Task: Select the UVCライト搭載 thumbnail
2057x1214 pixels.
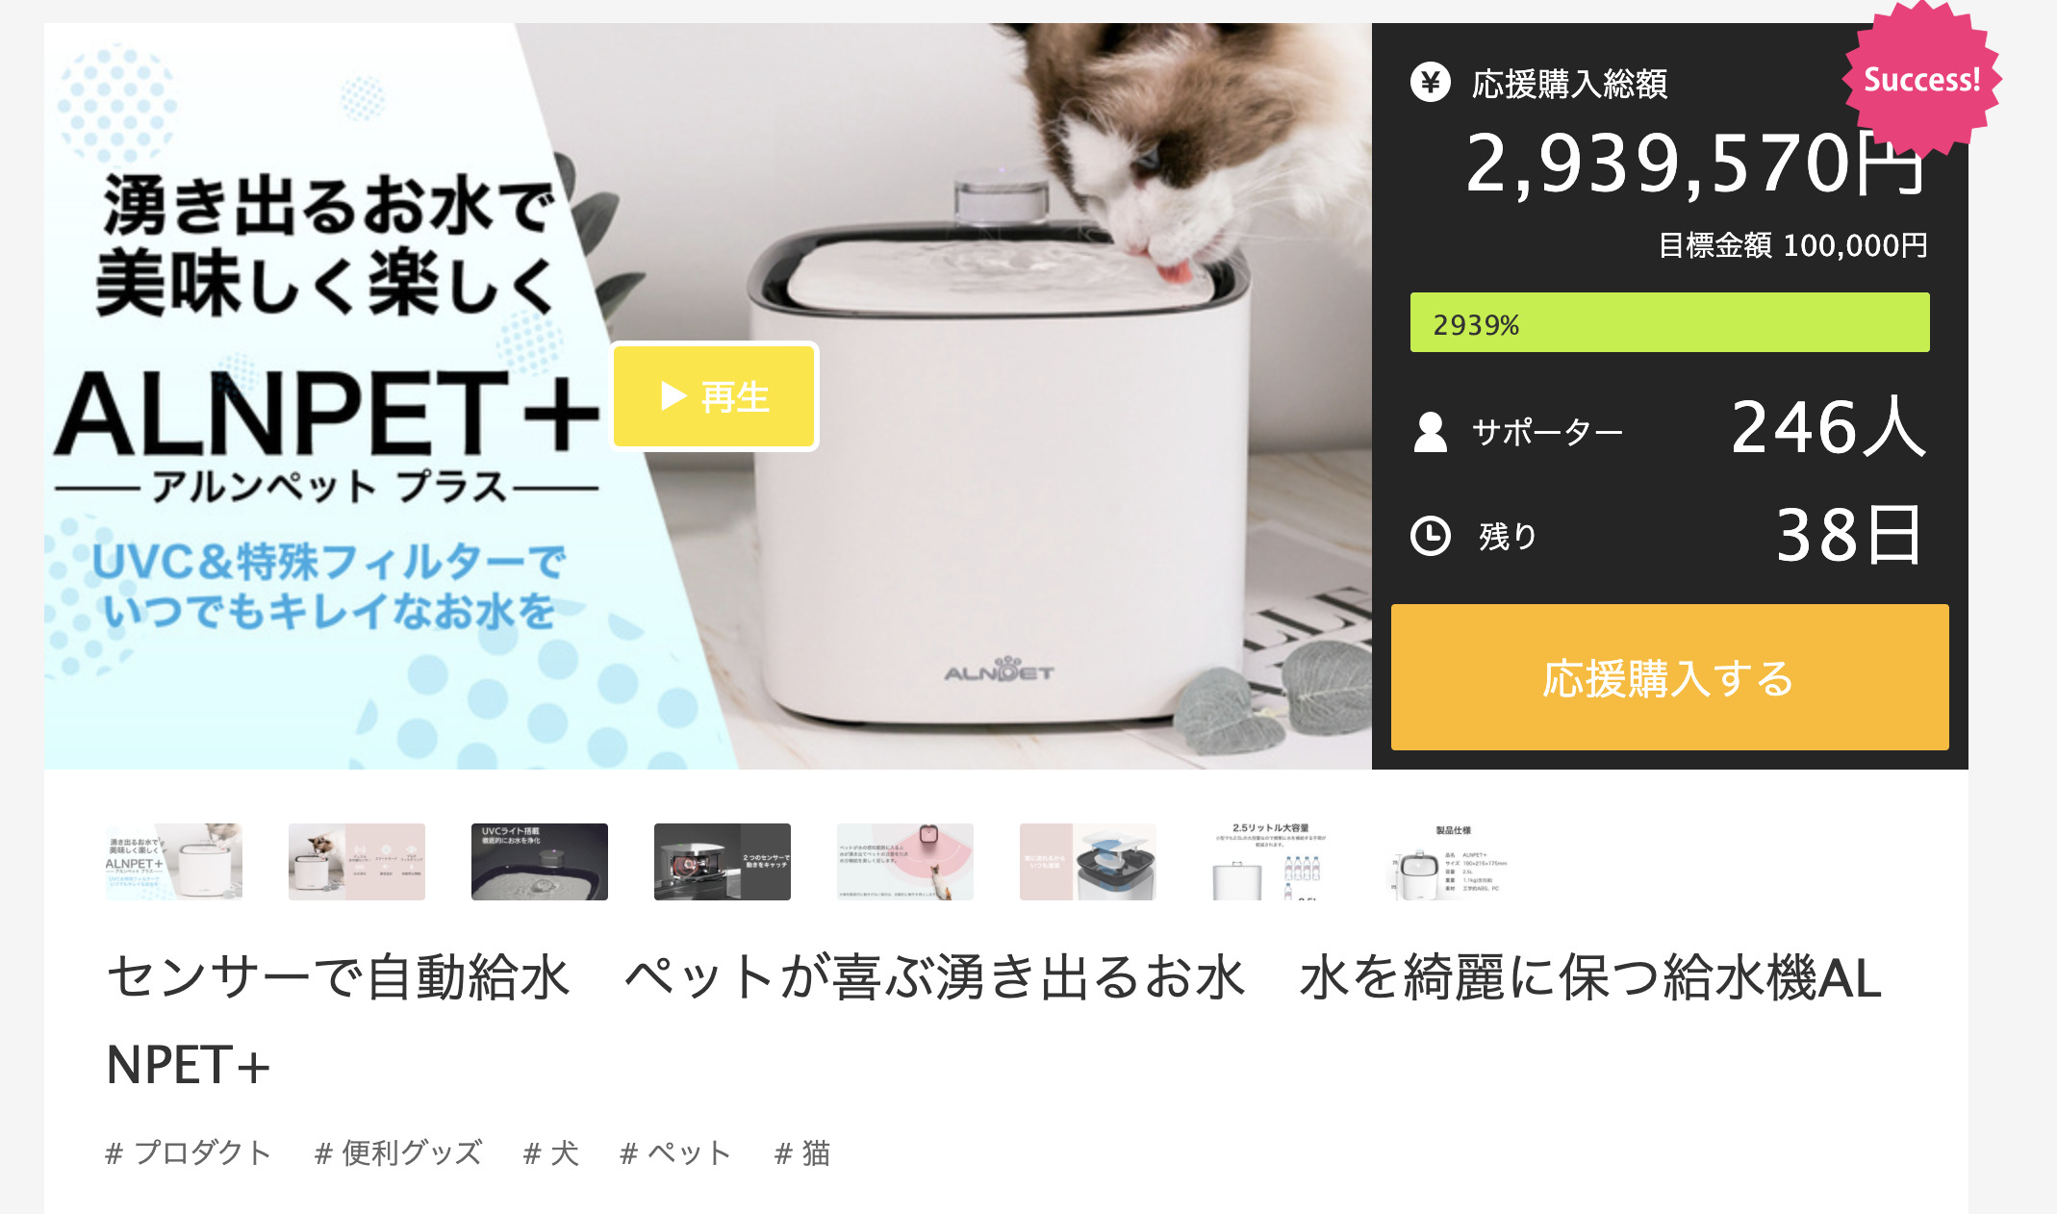Action: (540, 862)
